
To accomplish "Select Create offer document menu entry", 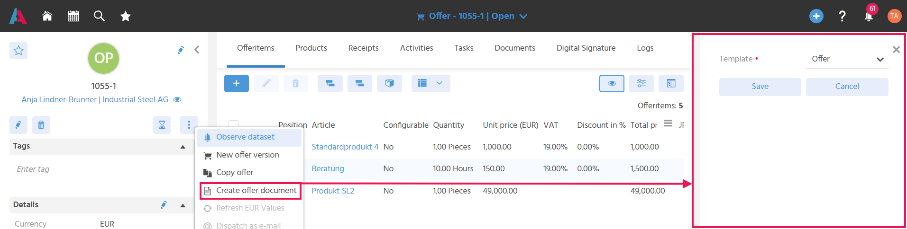I will (x=250, y=191).
